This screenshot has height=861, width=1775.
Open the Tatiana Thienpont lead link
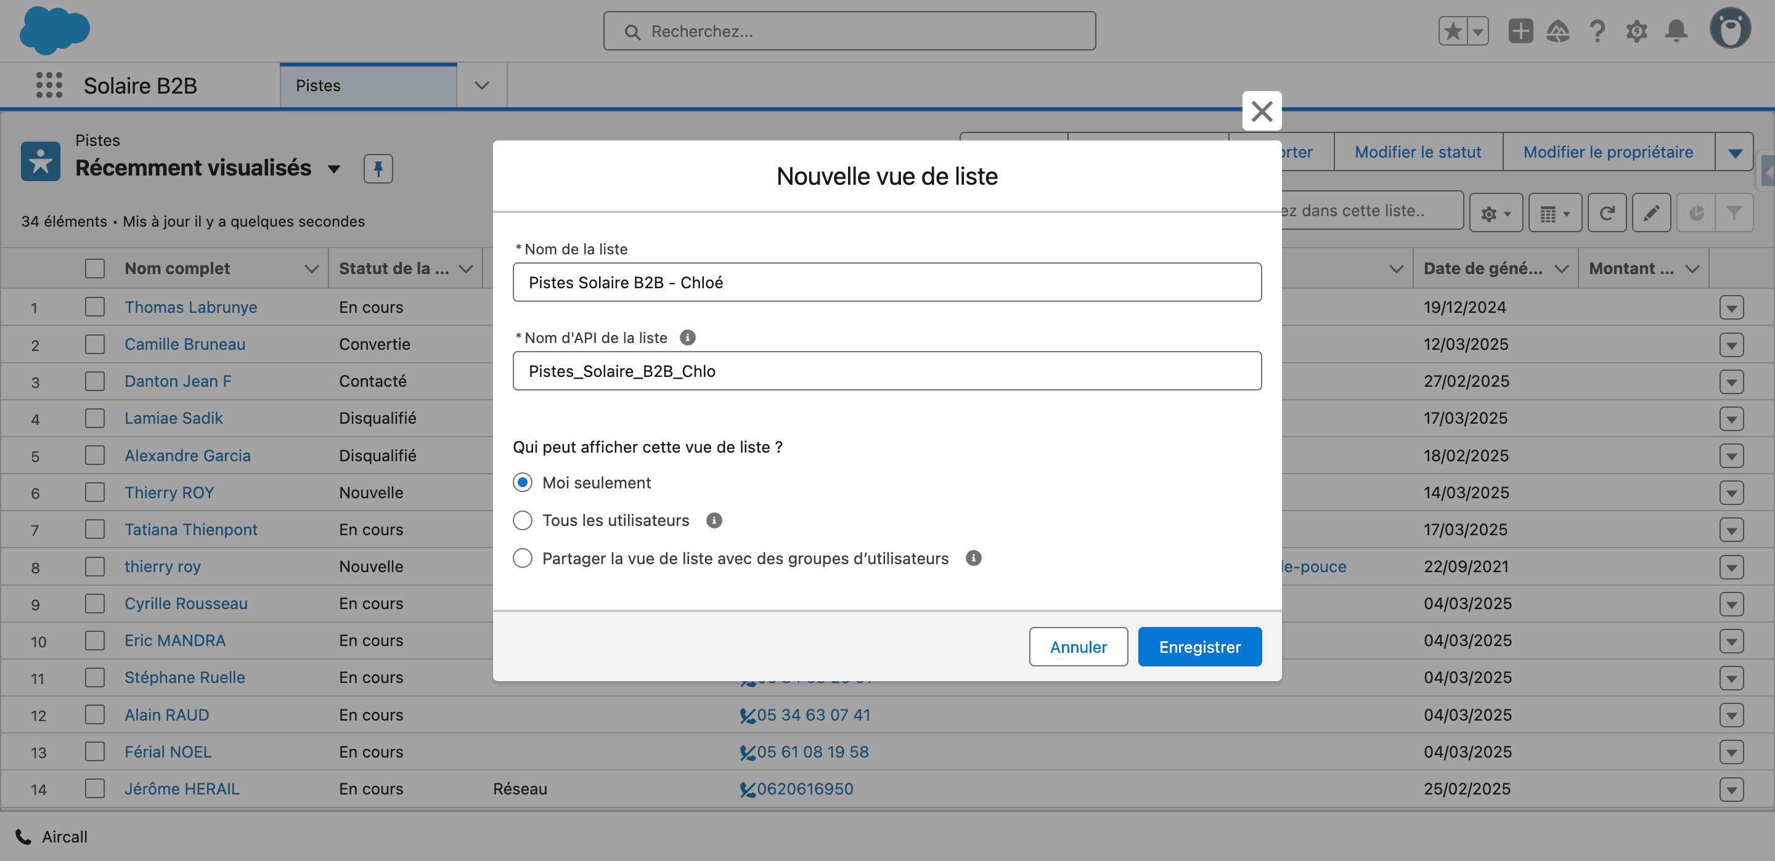[191, 530]
